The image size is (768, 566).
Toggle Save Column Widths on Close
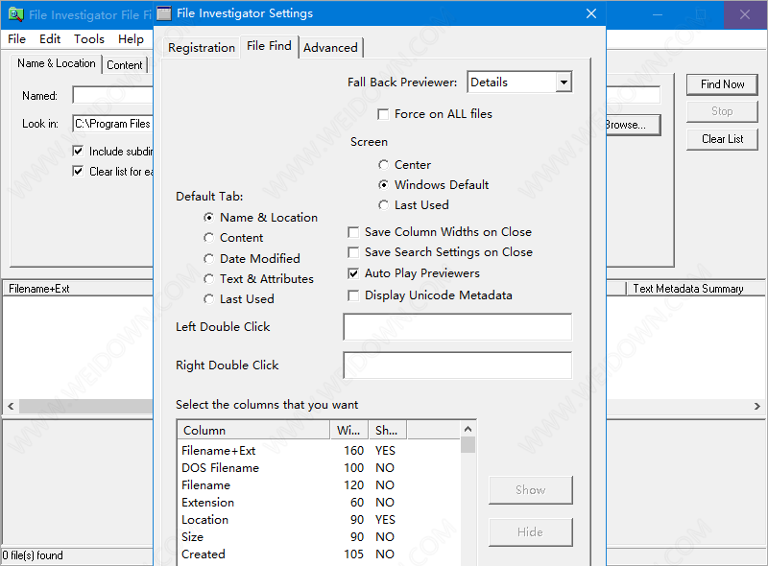pyautogui.click(x=354, y=232)
